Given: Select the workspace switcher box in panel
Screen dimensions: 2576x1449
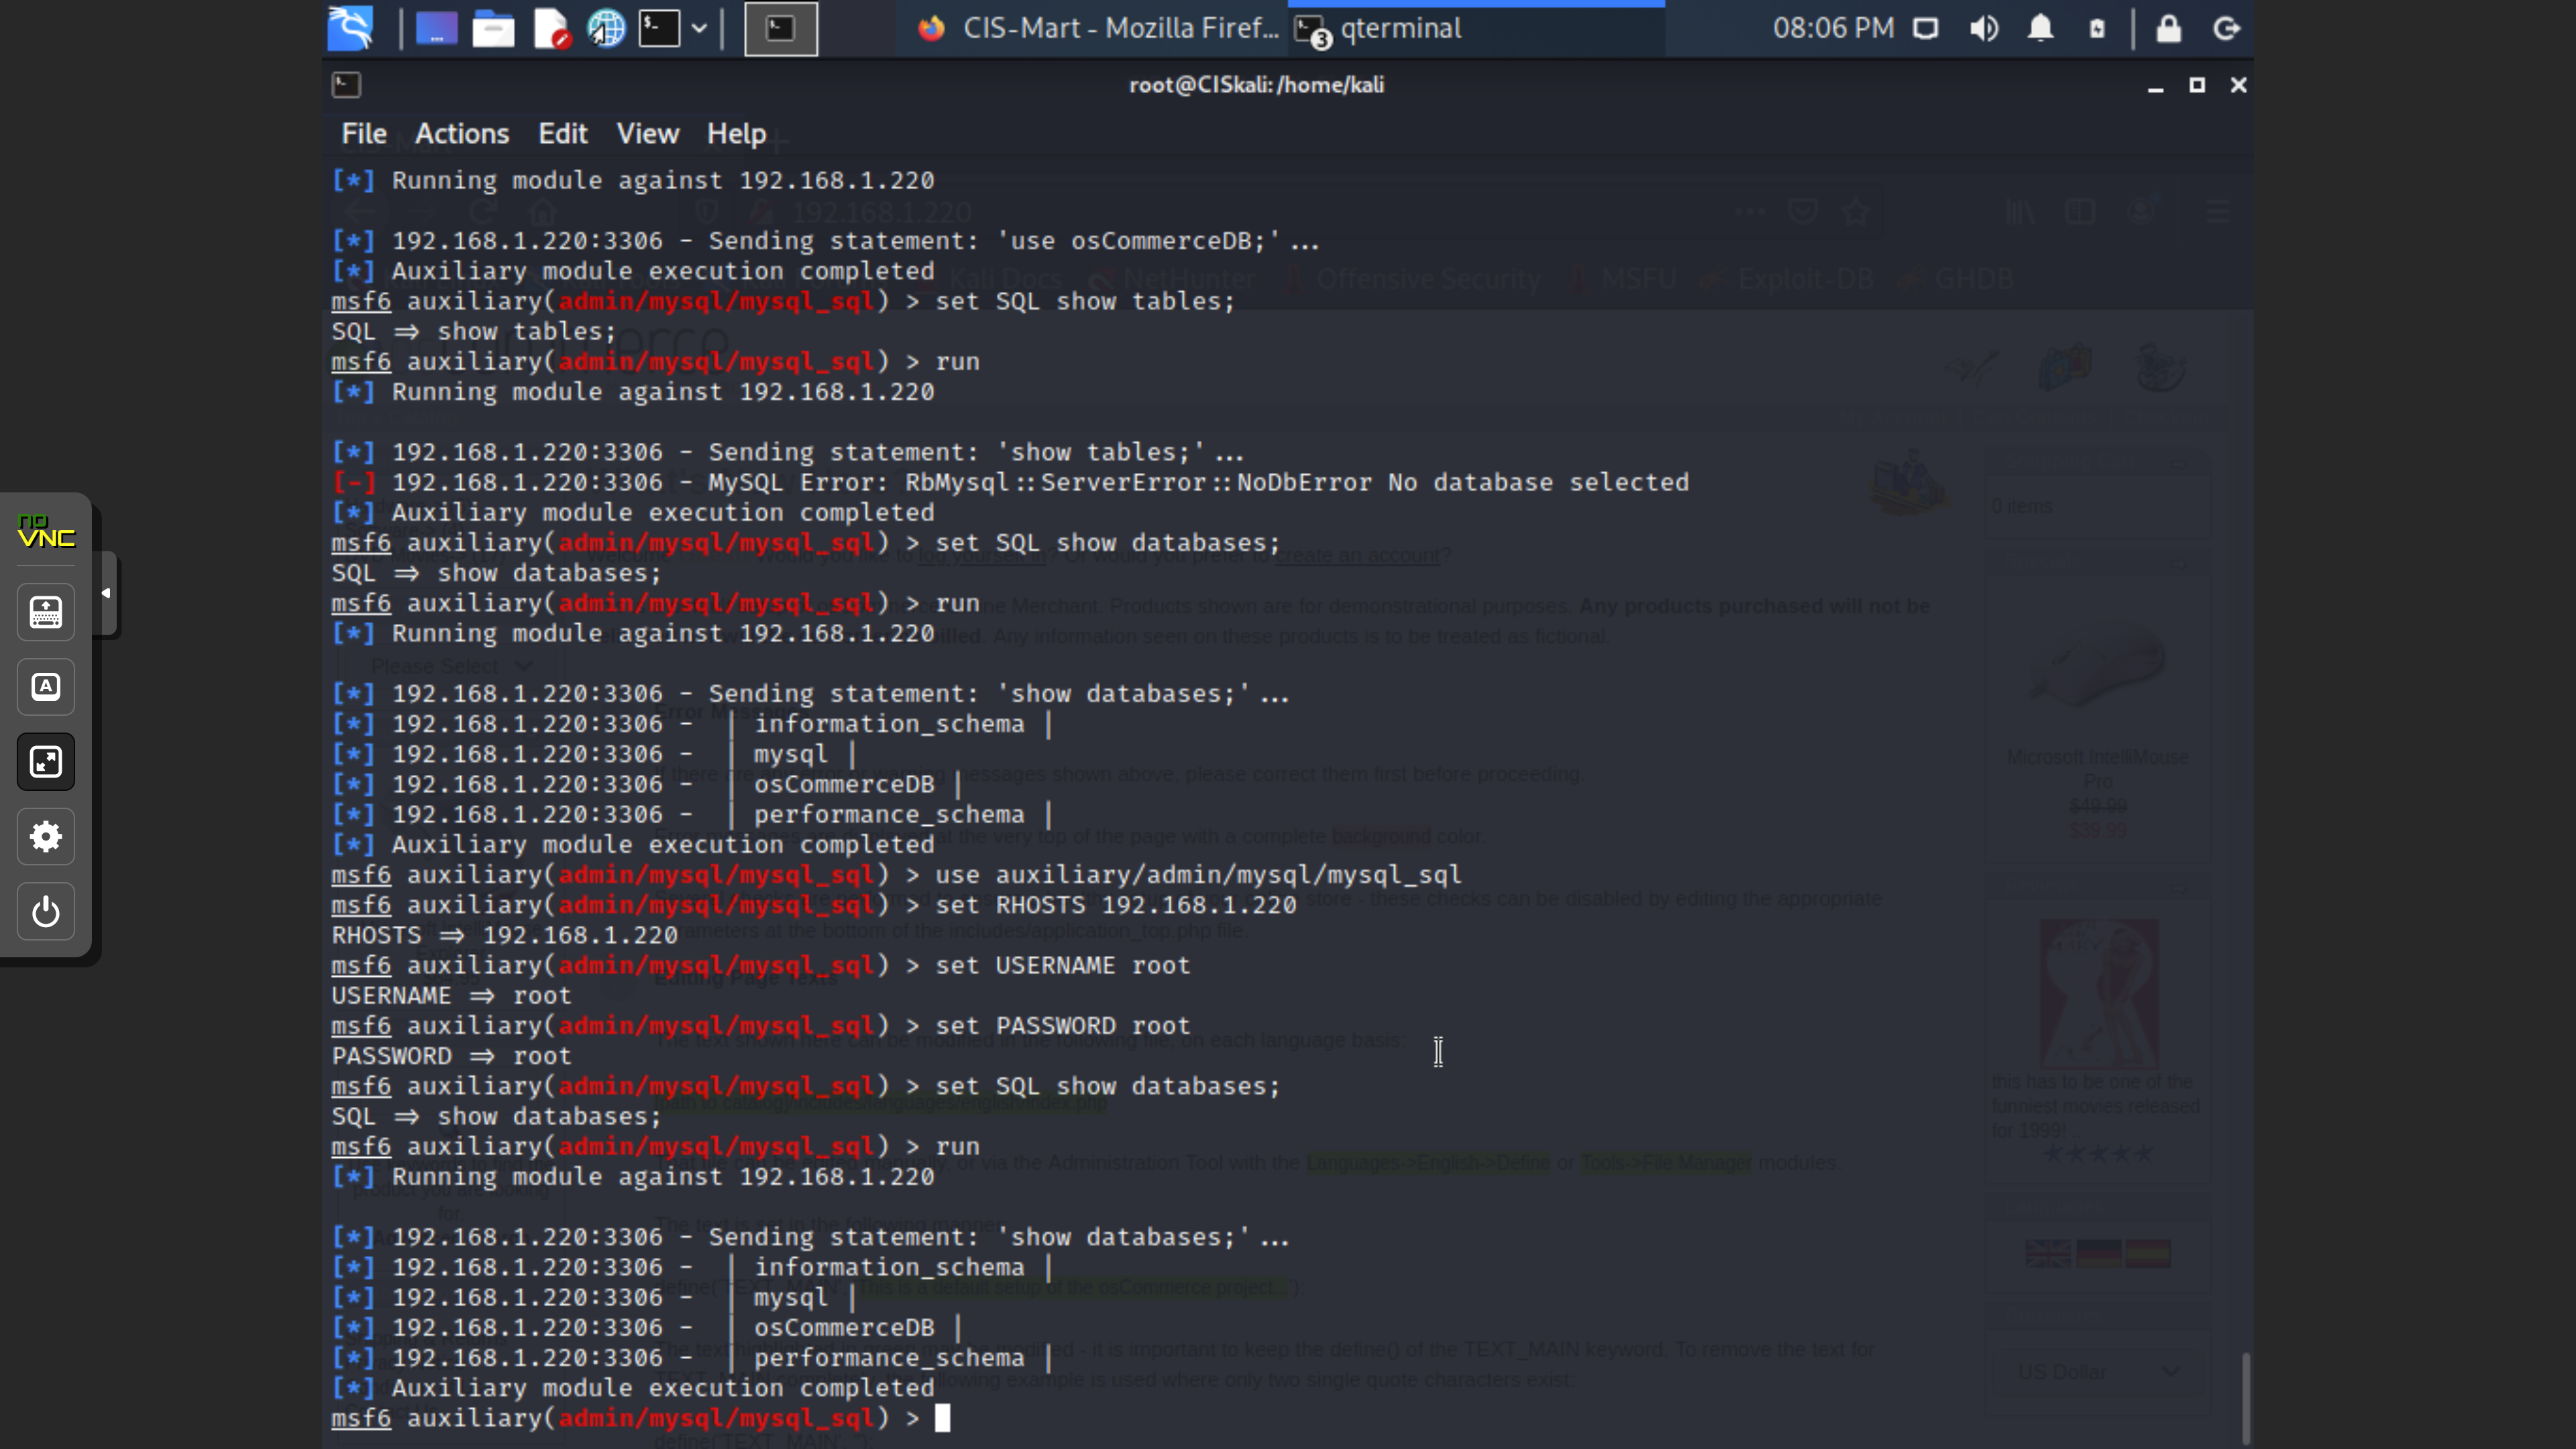Looking at the screenshot, I should point(781,28).
